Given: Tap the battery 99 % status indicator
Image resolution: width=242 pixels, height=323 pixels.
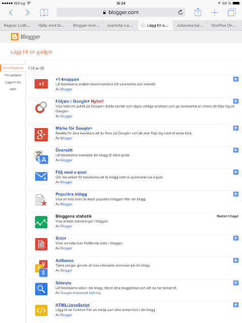Looking at the screenshot, I should coord(231,4).
